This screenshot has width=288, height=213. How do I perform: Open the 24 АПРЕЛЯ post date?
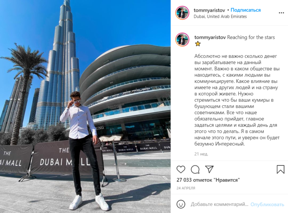coord(186,188)
